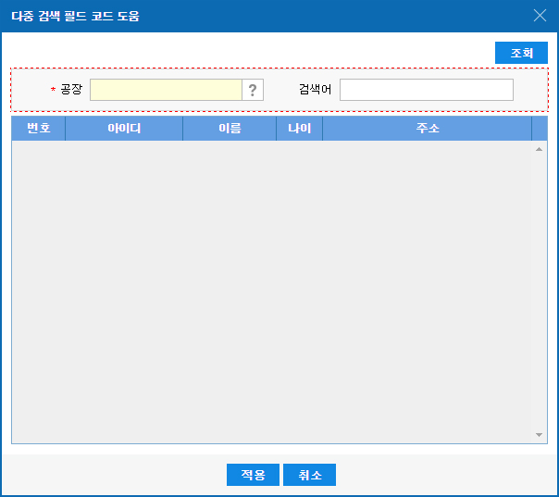This screenshot has width=559, height=497.
Task: Close the 다중 검색 필드 코드 도움 dialog
Action: [x=540, y=16]
